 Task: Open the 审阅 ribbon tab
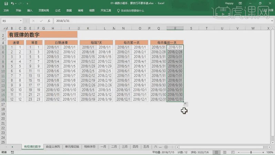pos(81,11)
